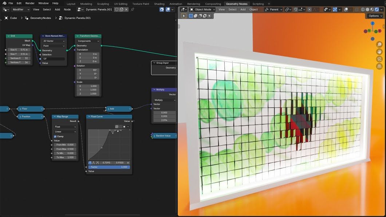The image size is (386, 217).
Task: Open Float data type dropdown in Map Range
Action: pos(65,127)
